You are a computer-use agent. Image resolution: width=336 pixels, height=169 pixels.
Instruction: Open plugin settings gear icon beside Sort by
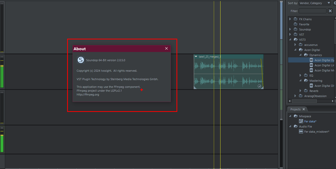[334, 3]
